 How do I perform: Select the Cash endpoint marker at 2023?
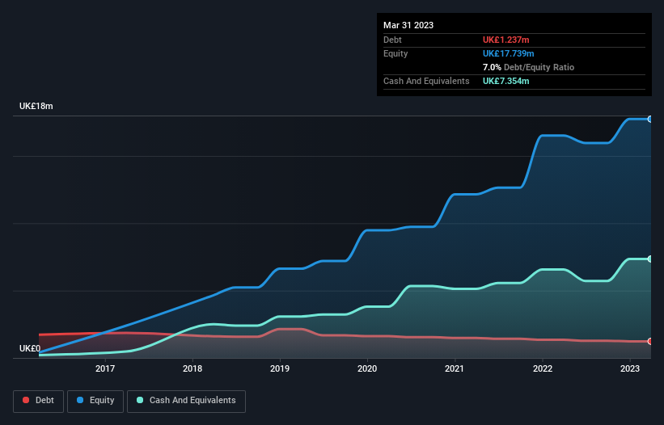[x=650, y=259]
